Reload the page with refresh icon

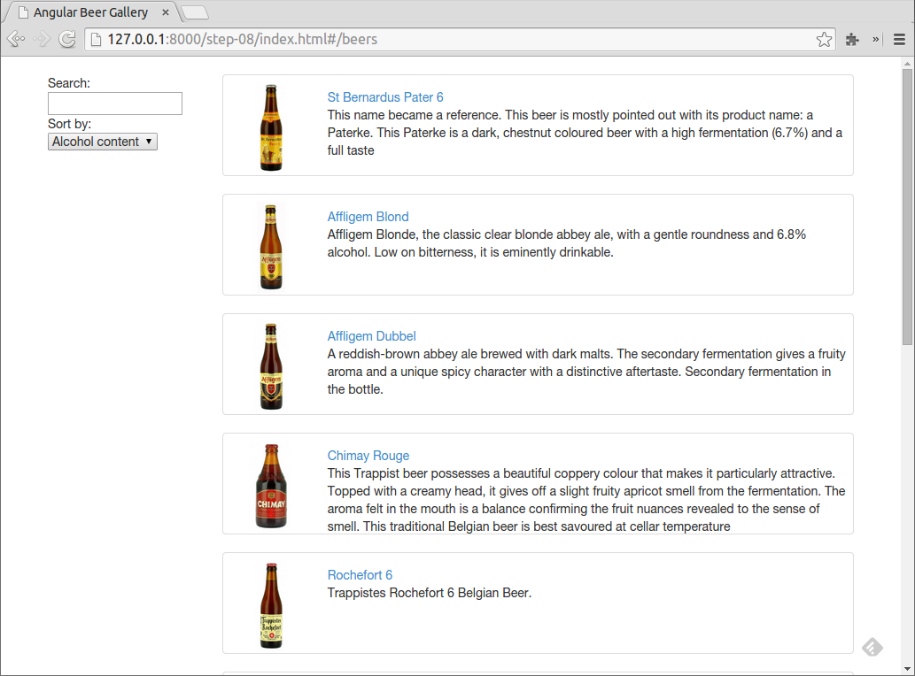point(67,39)
